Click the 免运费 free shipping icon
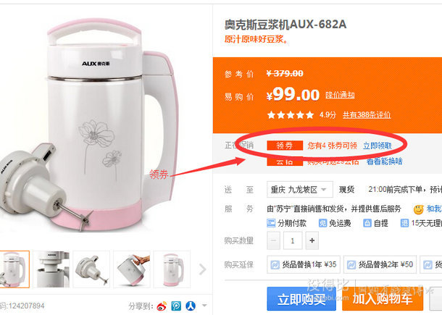The height and width of the screenshot is (315, 442). click(x=322, y=223)
